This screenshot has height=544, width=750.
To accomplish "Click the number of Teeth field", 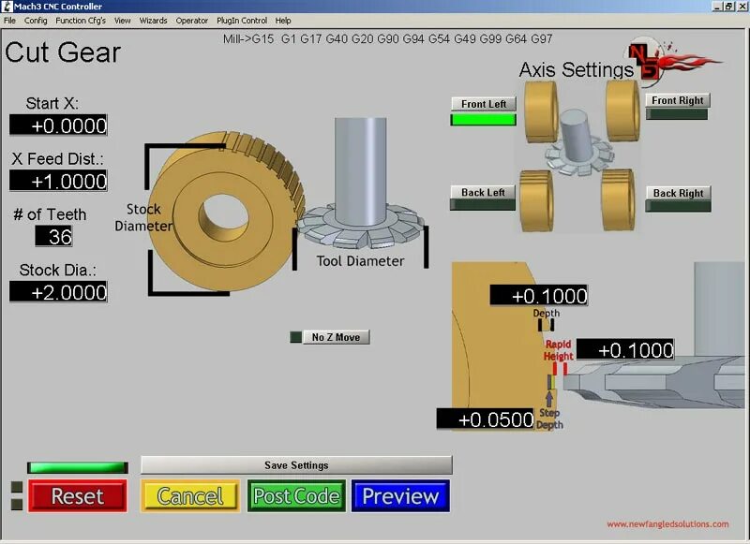I will coord(53,236).
